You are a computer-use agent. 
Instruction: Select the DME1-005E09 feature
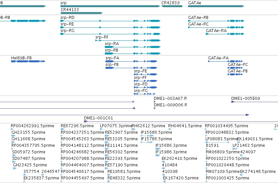coord(254,102)
